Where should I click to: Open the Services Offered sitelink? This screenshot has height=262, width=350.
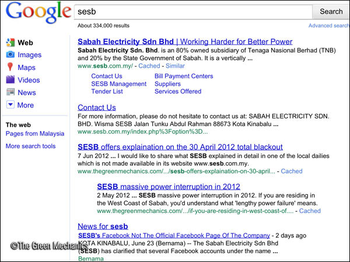(x=178, y=92)
